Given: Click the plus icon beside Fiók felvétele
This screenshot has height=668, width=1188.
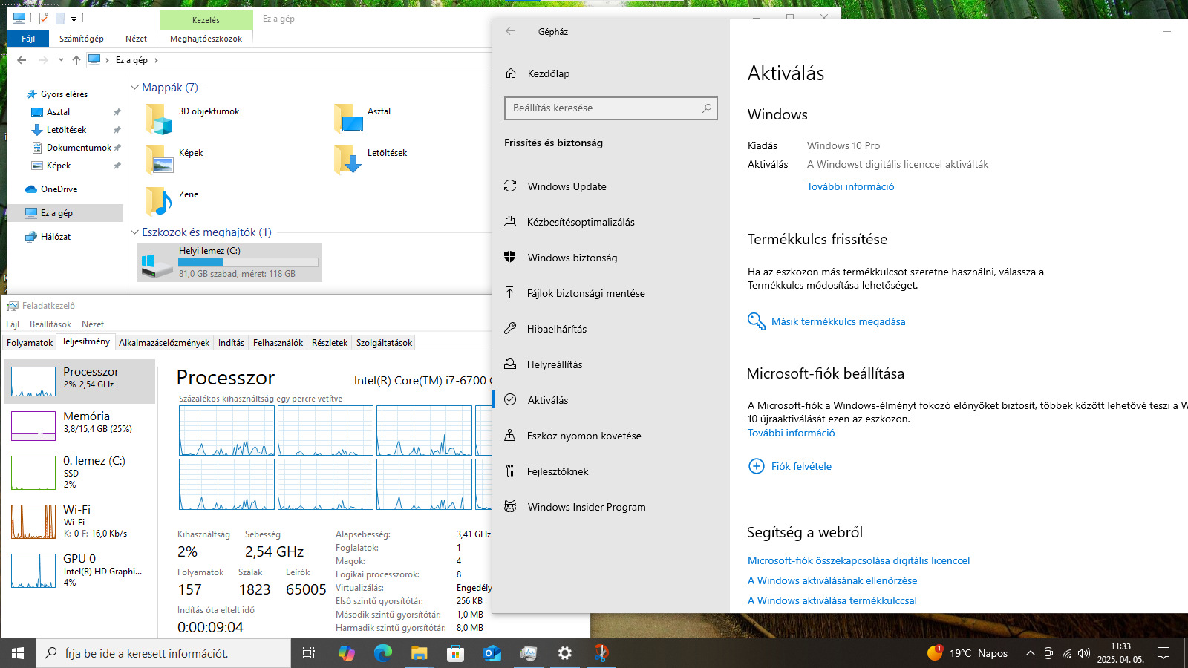Looking at the screenshot, I should pyautogui.click(x=756, y=466).
